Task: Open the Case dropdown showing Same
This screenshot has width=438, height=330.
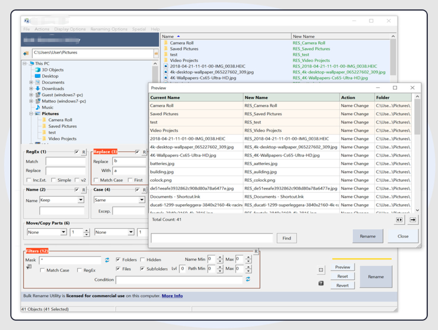Action: 142,200
